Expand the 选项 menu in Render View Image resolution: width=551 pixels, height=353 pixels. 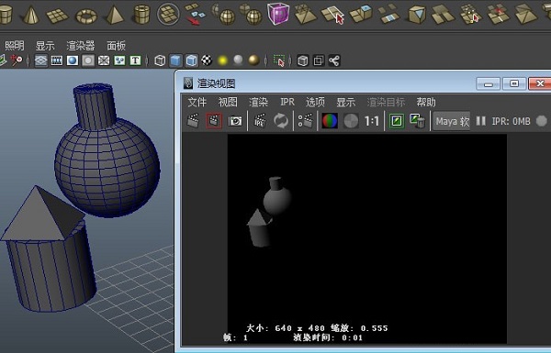(x=315, y=102)
